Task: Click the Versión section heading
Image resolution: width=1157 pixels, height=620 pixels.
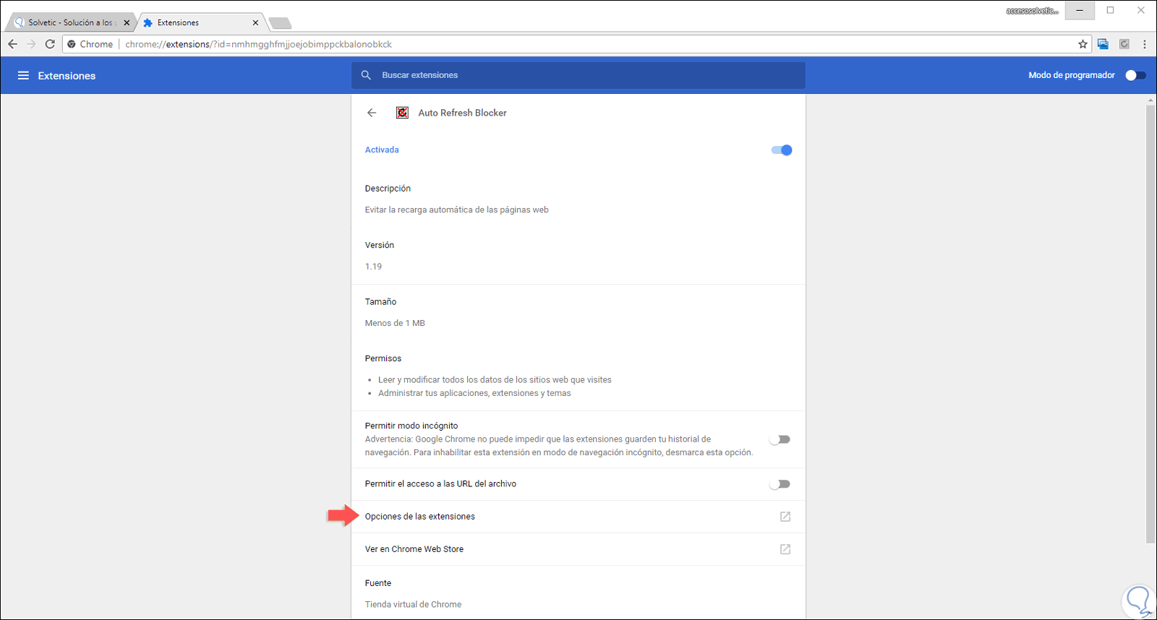Action: [380, 245]
